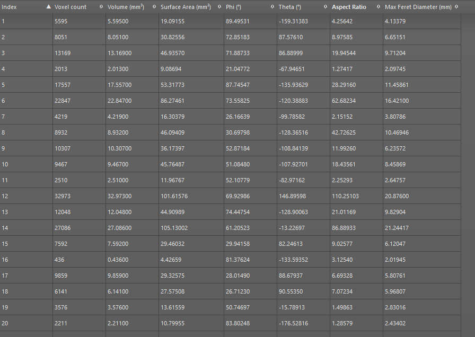475x337 pixels.
Task: Click the sort icon beside Aspect Ratio header
Action: tap(377, 7)
